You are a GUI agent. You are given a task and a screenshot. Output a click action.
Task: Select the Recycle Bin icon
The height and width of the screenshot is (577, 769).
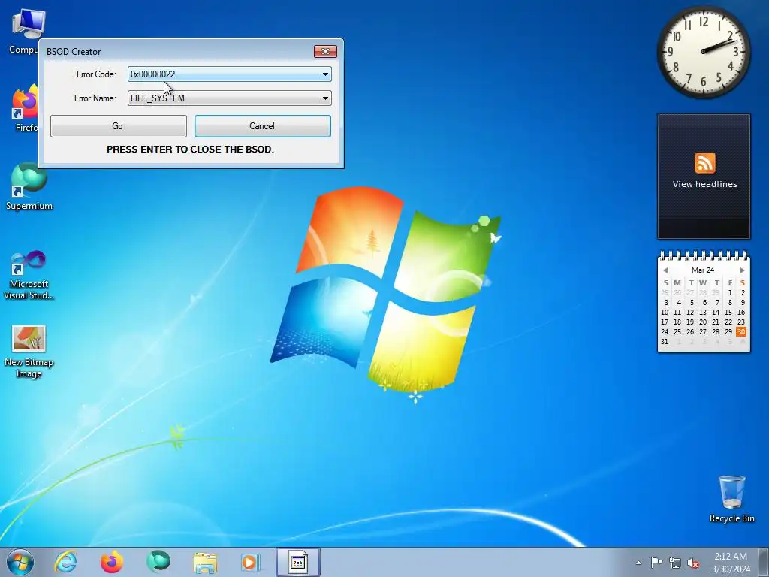pos(731,499)
